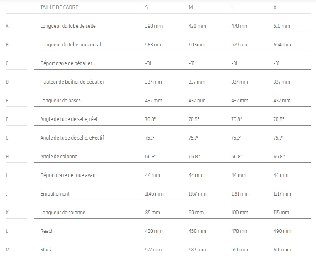
Task: Click the Reach row label
Action: click(x=47, y=231)
